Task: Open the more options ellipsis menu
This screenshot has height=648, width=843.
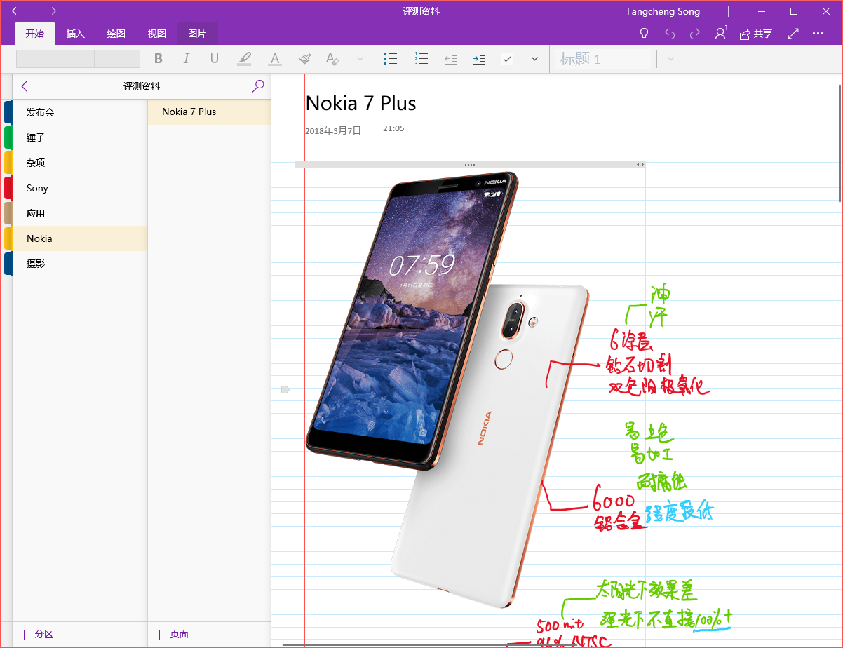Action: coord(818,34)
